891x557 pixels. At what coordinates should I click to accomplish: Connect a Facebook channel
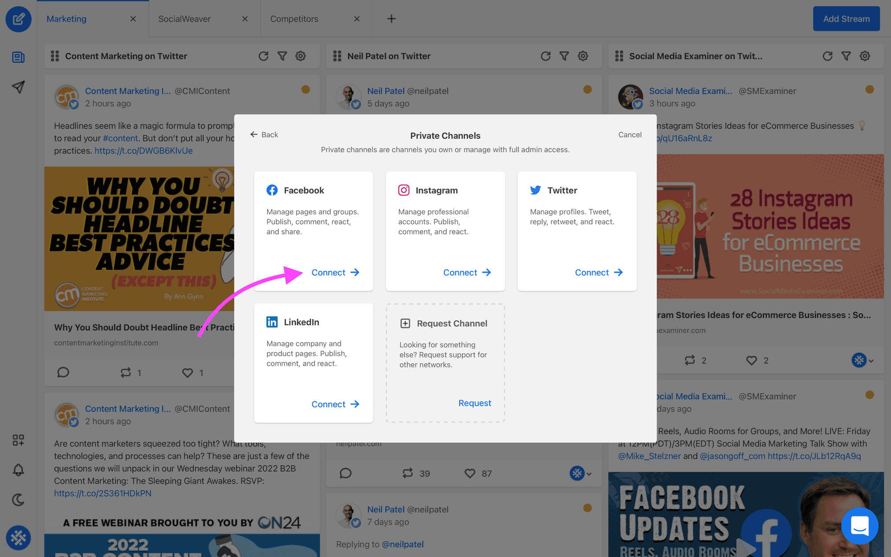(335, 272)
